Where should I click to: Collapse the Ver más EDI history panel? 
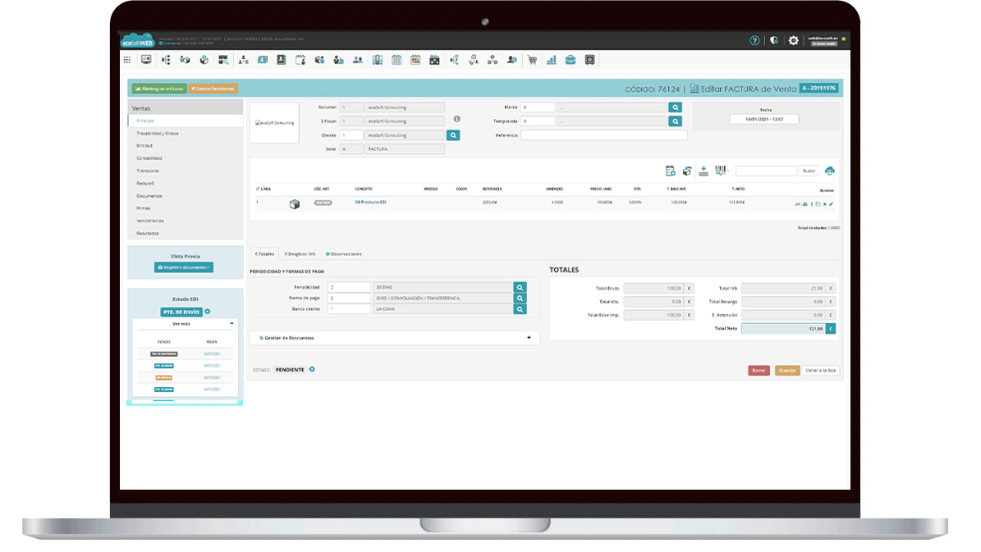(231, 324)
